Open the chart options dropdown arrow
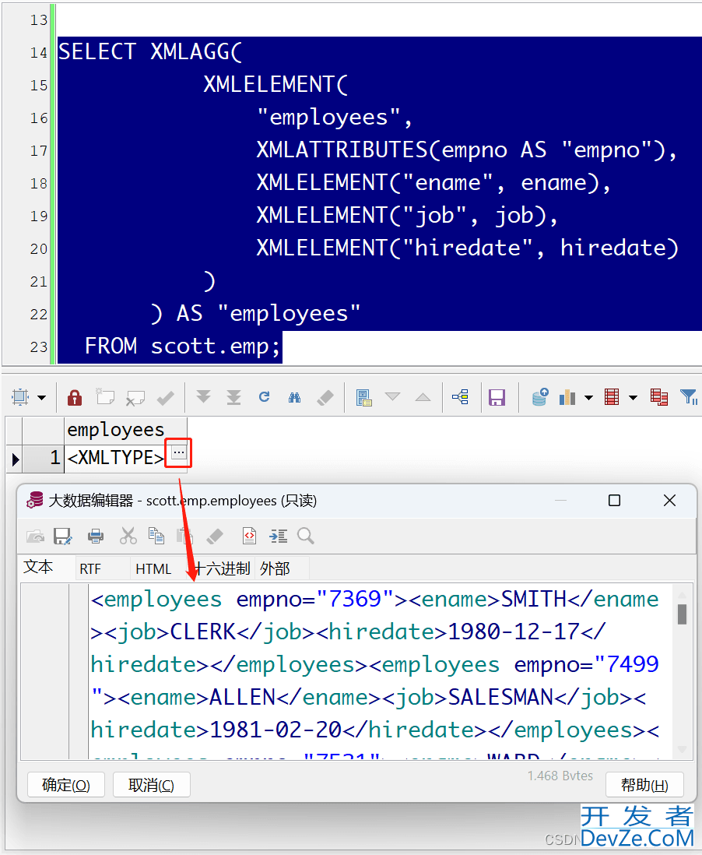 [588, 397]
